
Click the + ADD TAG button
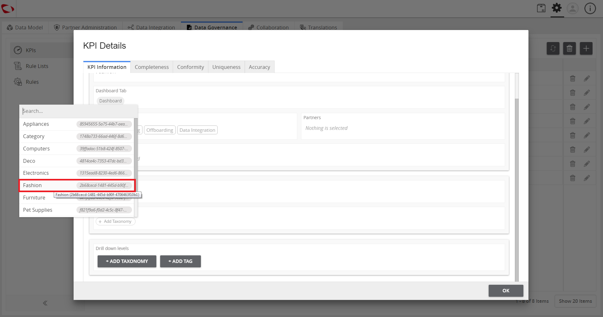click(180, 261)
